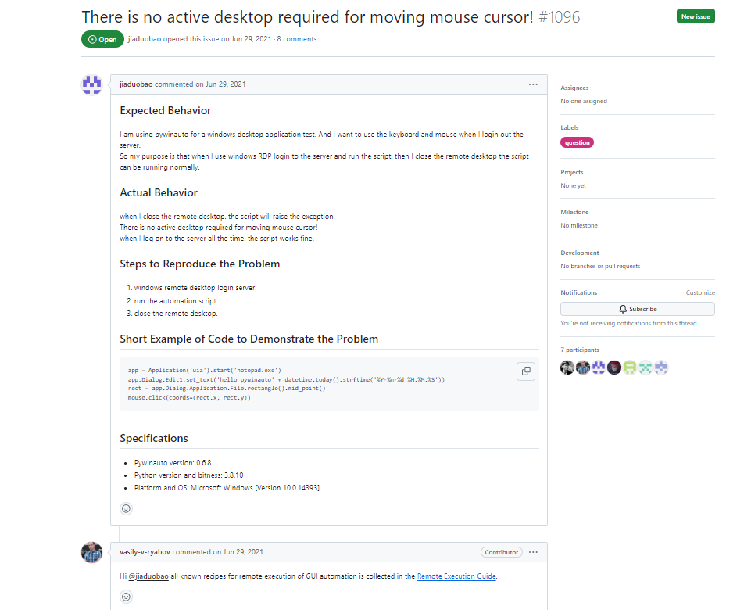
Task: Customize notification settings
Action: coord(699,292)
